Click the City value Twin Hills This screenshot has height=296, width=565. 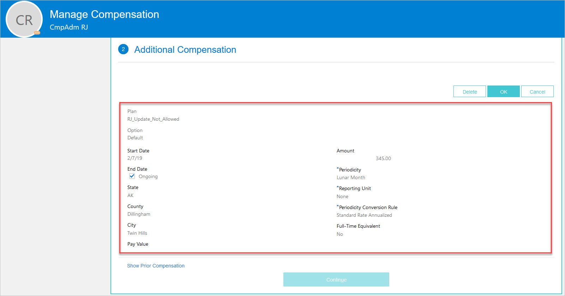click(x=137, y=233)
